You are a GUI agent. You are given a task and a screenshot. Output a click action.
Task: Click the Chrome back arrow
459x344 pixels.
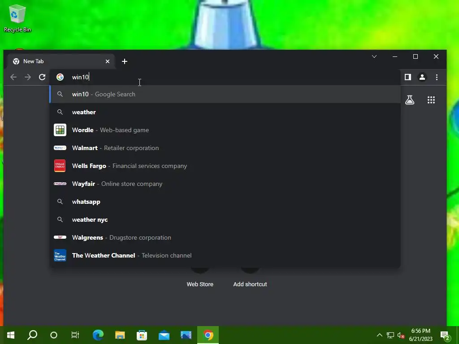[13, 77]
